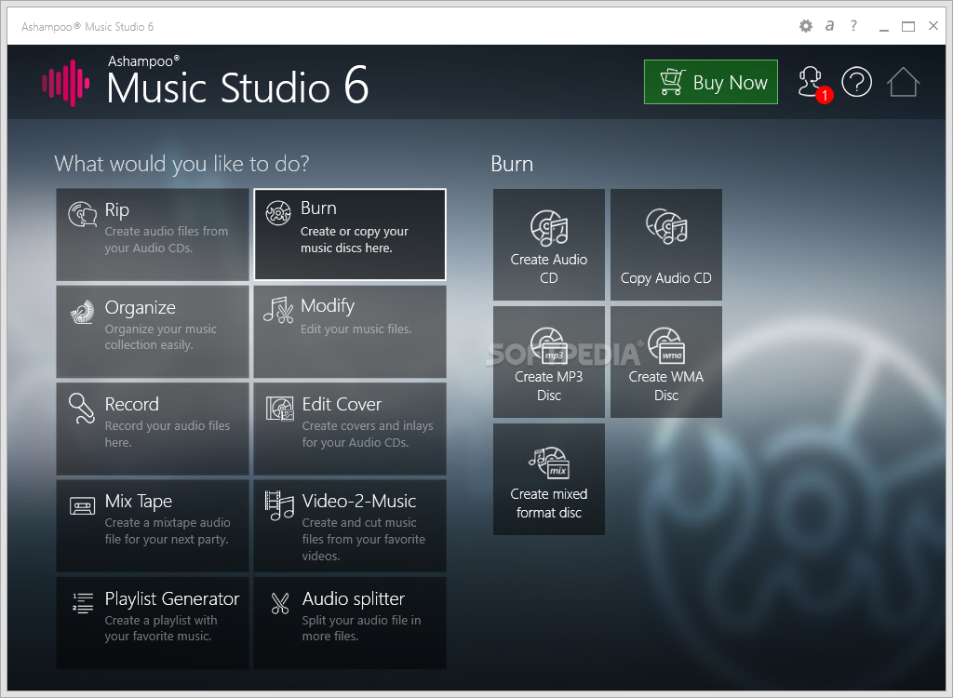Click the Buy Now text label

pyautogui.click(x=730, y=82)
